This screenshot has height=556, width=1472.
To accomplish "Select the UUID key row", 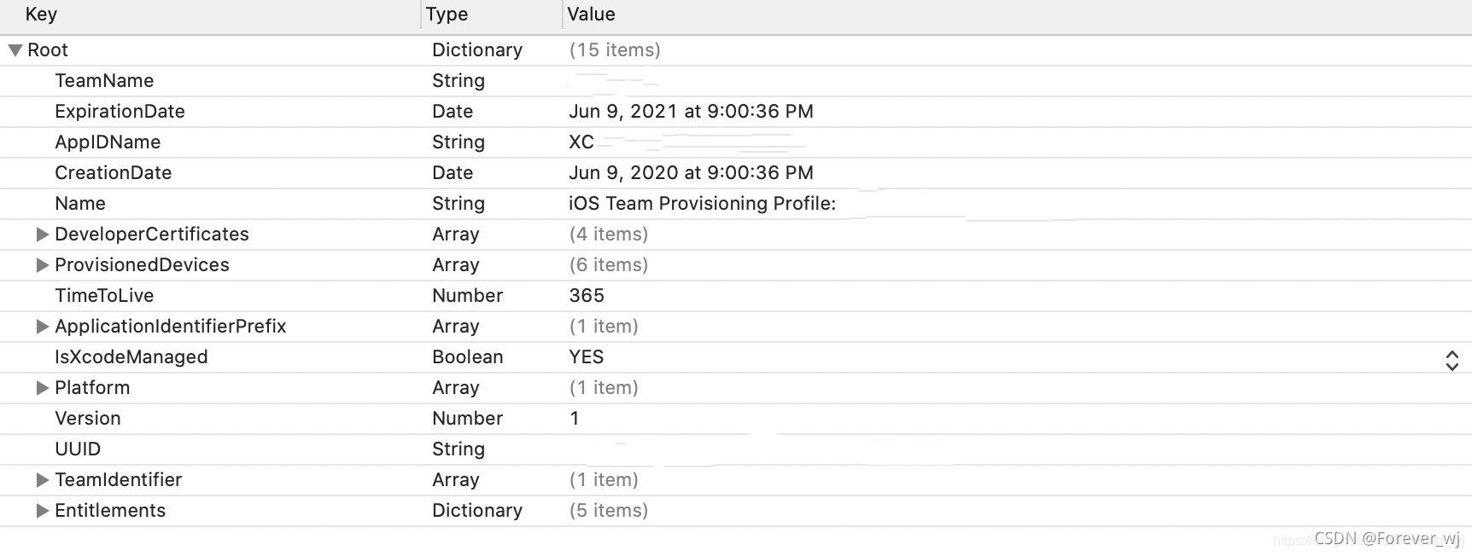I will coord(78,449).
